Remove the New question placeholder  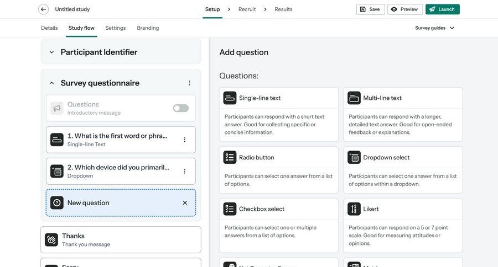[185, 203]
